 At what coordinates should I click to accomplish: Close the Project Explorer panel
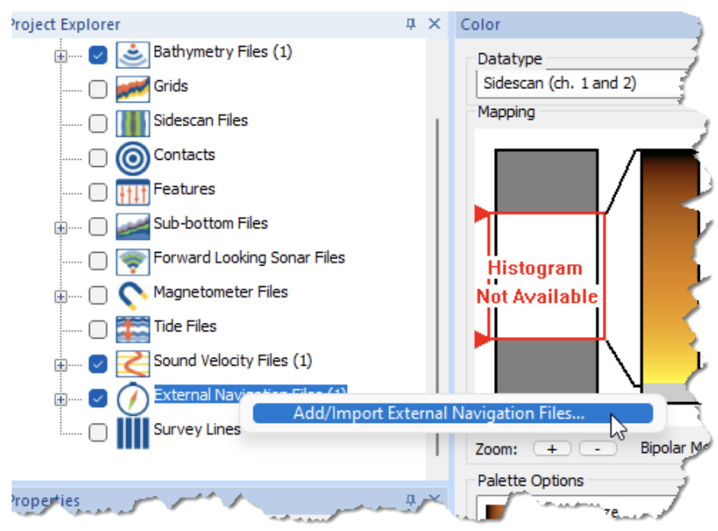(434, 24)
